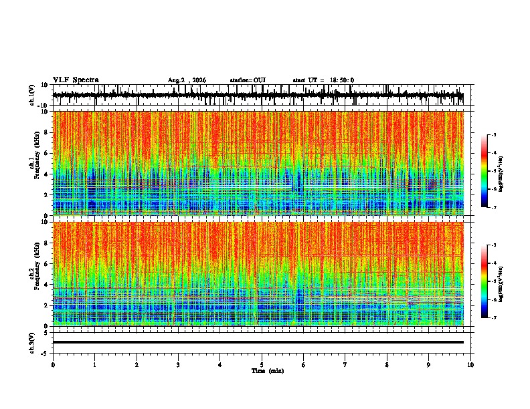Click the "-3" label on ch.2 color bar

click(493, 245)
